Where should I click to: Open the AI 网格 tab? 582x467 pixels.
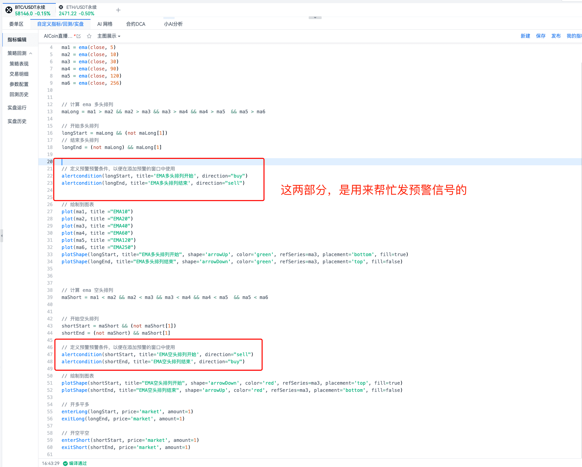(105, 24)
